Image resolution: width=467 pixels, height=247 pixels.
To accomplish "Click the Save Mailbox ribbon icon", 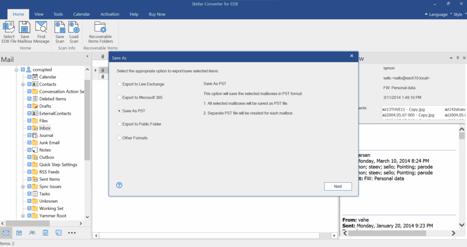I will [x=25, y=32].
